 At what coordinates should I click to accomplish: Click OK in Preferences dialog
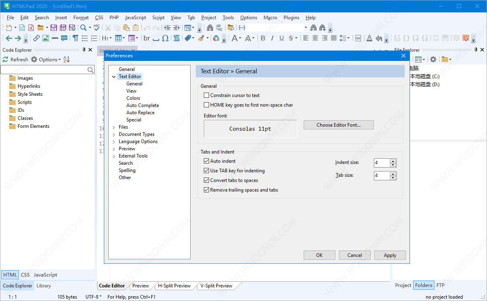click(x=319, y=255)
